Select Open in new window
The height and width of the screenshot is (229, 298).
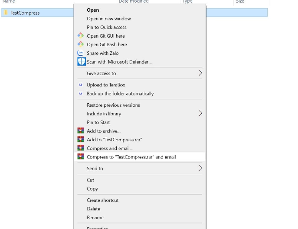[x=140, y=19]
